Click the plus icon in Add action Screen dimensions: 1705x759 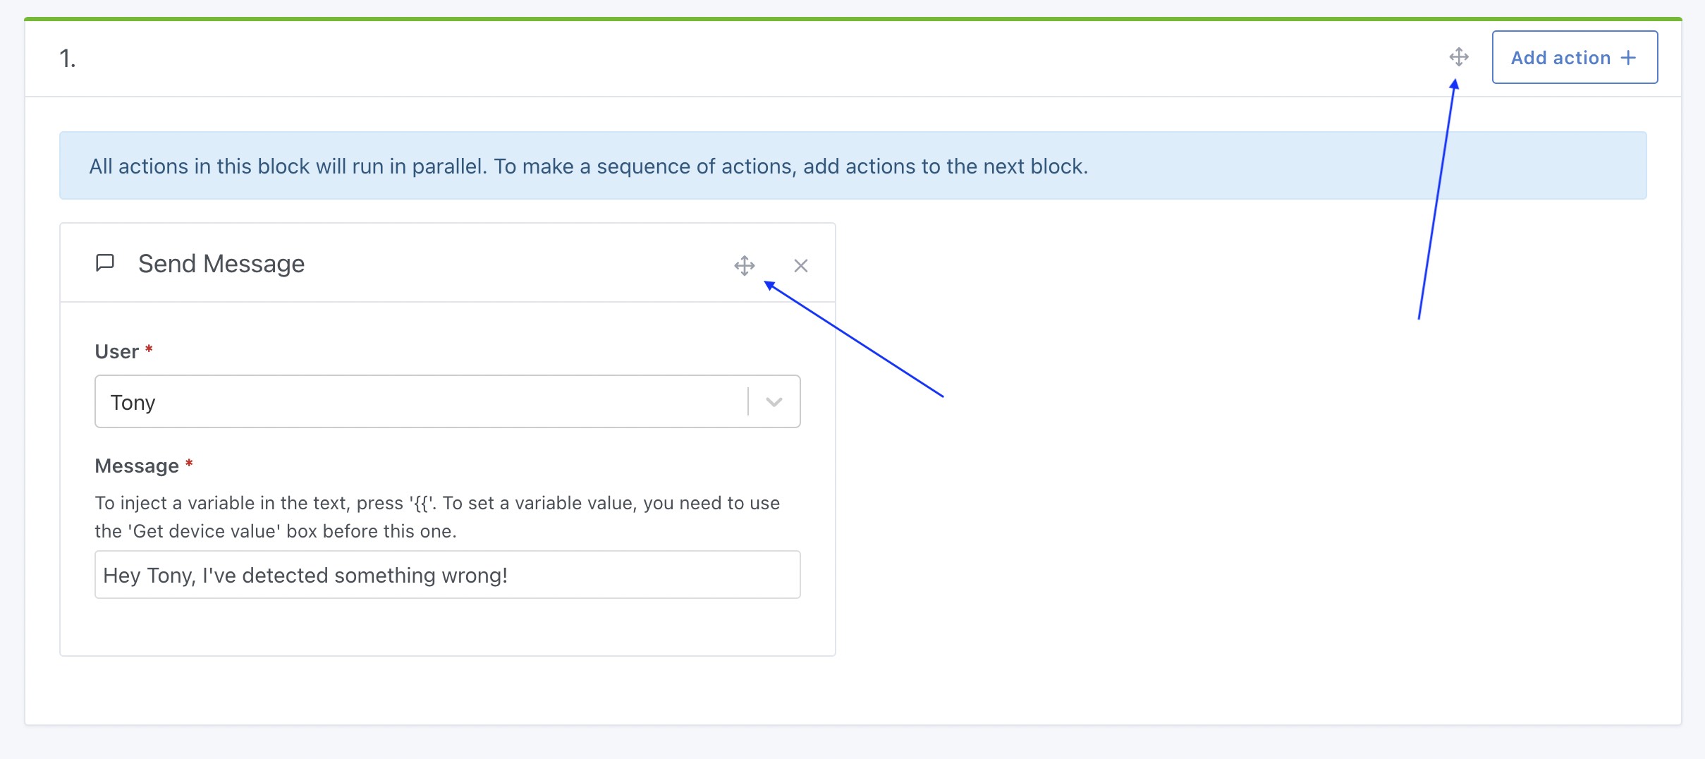pyautogui.click(x=1628, y=58)
